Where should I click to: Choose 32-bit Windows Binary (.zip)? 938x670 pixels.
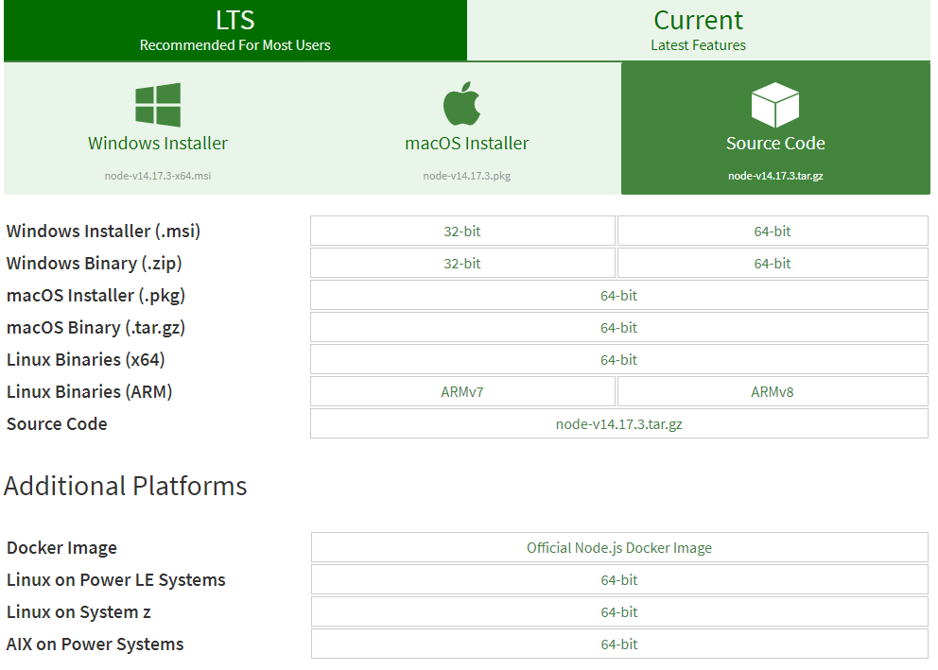coord(462,264)
